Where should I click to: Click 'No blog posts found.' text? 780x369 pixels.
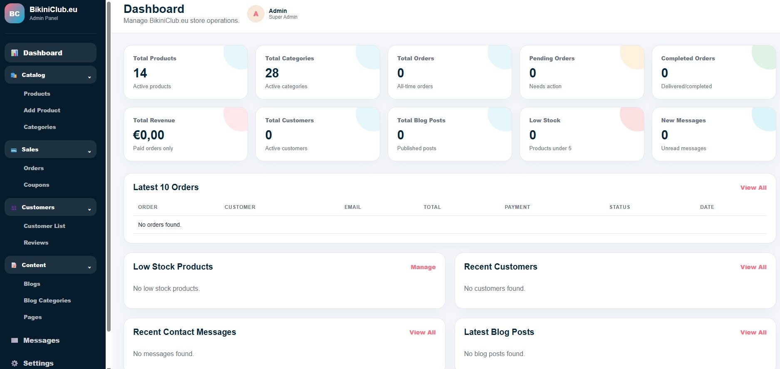pyautogui.click(x=495, y=354)
